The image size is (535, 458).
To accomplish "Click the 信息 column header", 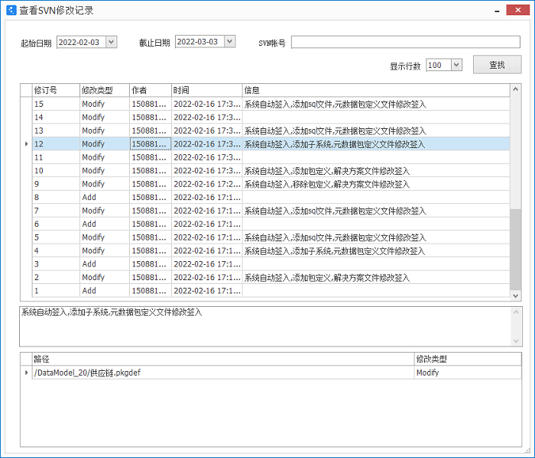I will 374,90.
